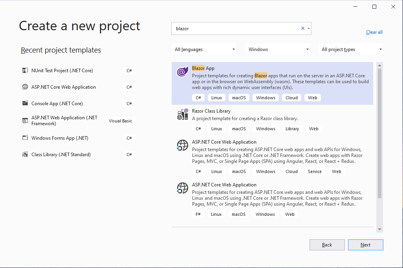Image resolution: width=403 pixels, height=268 pixels.
Task: Click the Razor Class Library icon
Action: pyautogui.click(x=183, y=115)
